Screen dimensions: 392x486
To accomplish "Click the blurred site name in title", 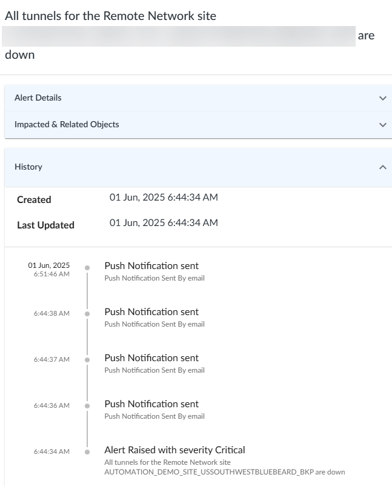I will (x=178, y=36).
